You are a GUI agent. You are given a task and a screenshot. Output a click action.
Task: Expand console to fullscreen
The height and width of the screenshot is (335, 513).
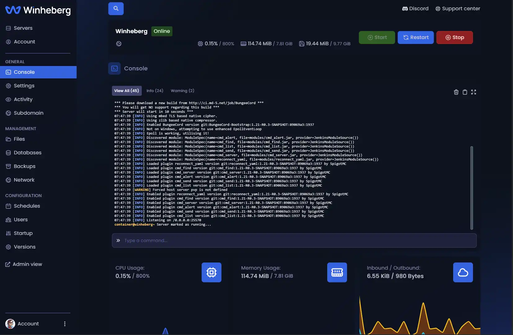click(x=473, y=92)
